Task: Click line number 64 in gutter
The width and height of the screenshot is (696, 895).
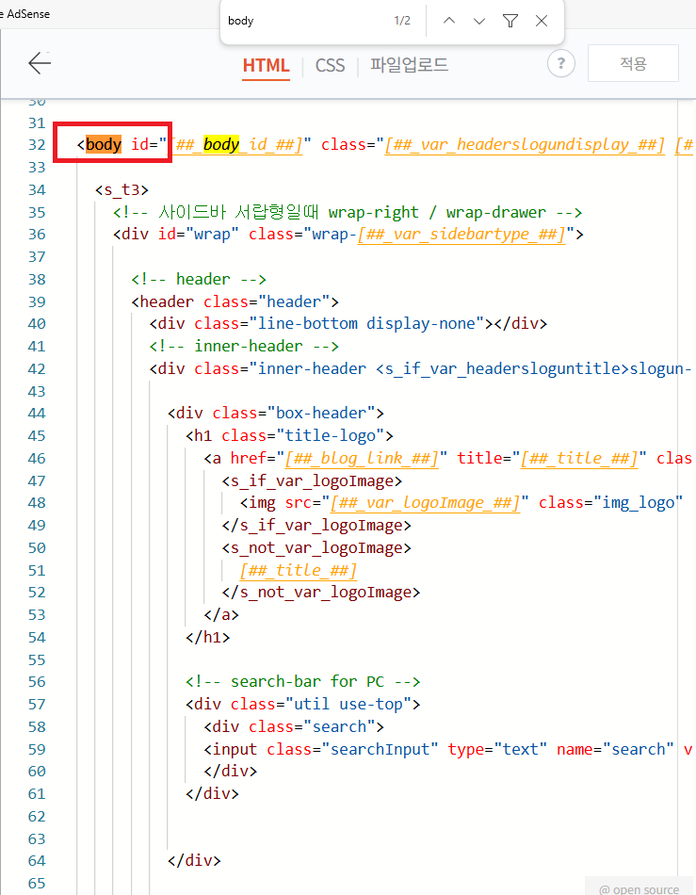Action: (x=37, y=861)
